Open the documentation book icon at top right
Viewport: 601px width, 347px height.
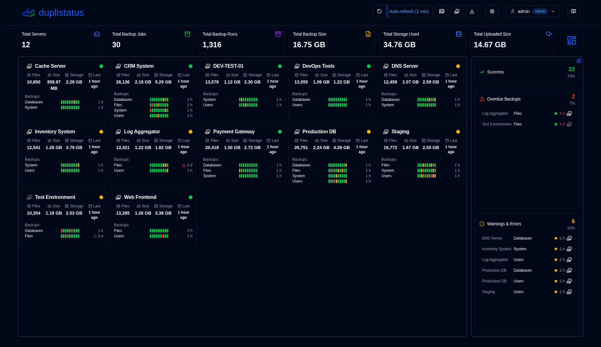[573, 11]
